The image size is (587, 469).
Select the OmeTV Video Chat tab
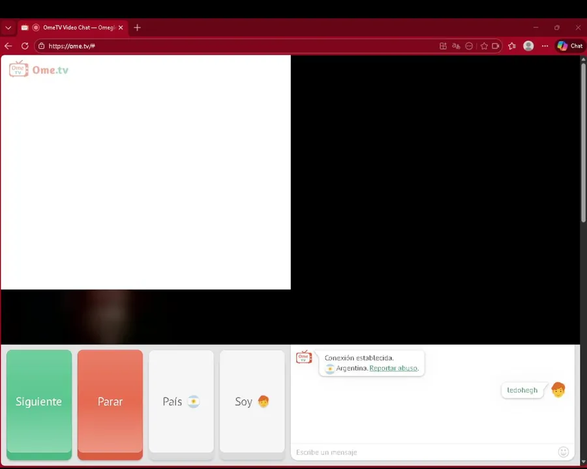72,27
